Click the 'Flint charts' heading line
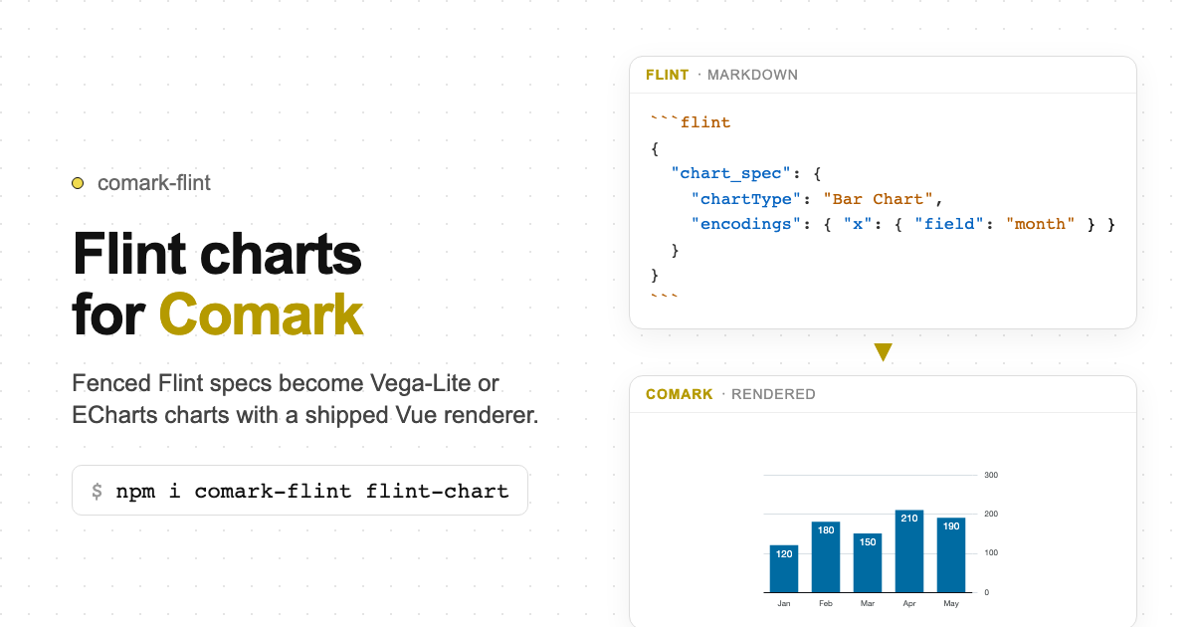The width and height of the screenshot is (1194, 627). [x=217, y=253]
